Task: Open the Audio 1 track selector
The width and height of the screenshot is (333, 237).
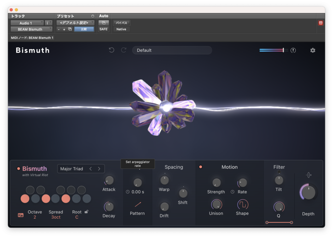Action: click(27, 23)
